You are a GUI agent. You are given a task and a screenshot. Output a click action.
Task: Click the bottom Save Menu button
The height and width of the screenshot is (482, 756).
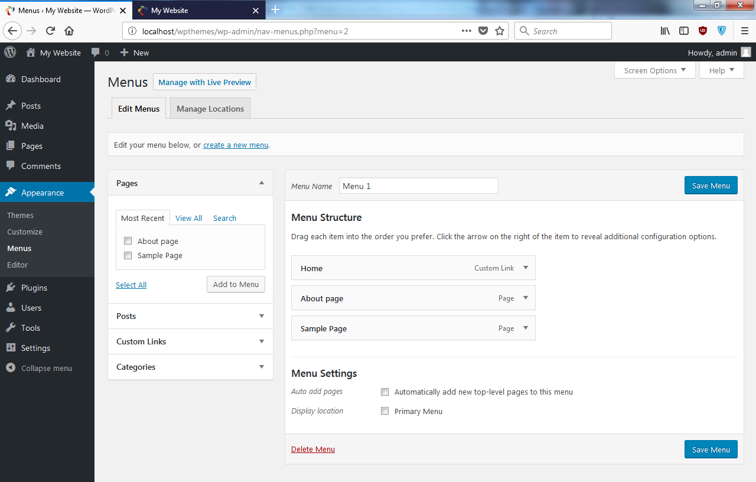pos(711,450)
